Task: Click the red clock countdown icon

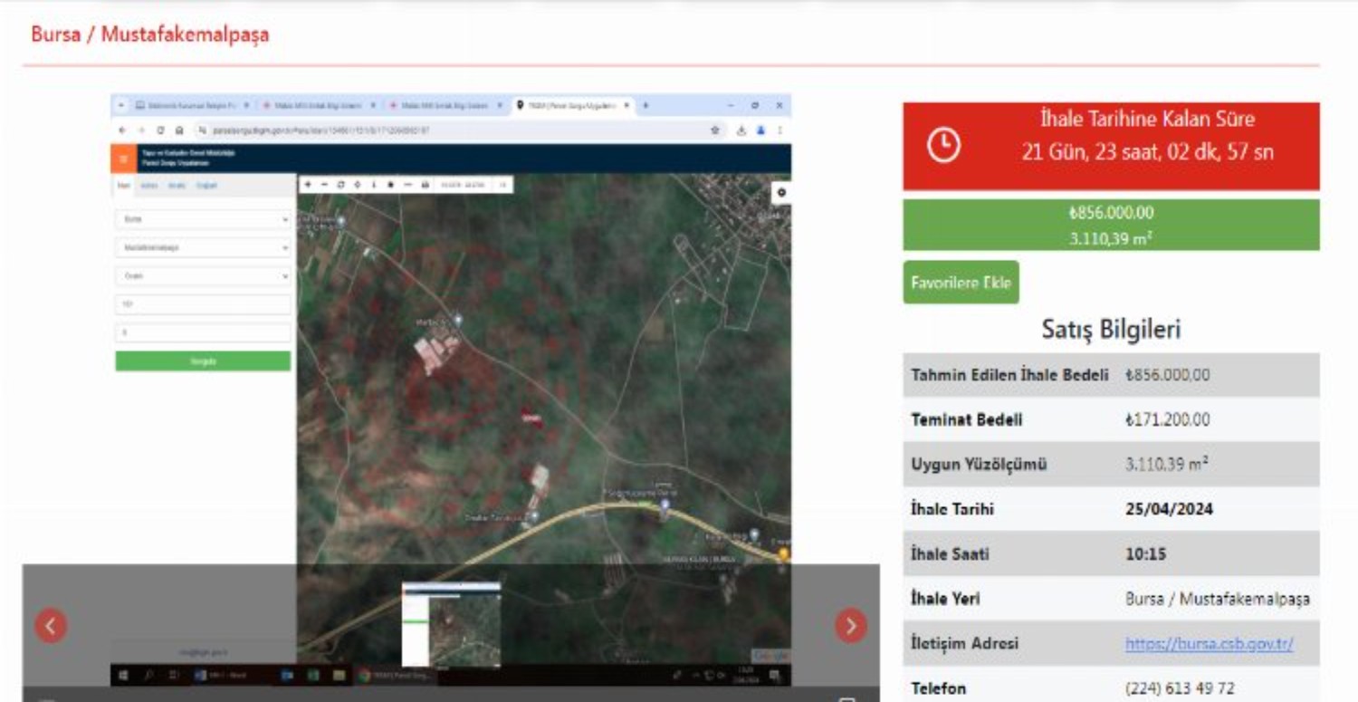Action: 943,146
